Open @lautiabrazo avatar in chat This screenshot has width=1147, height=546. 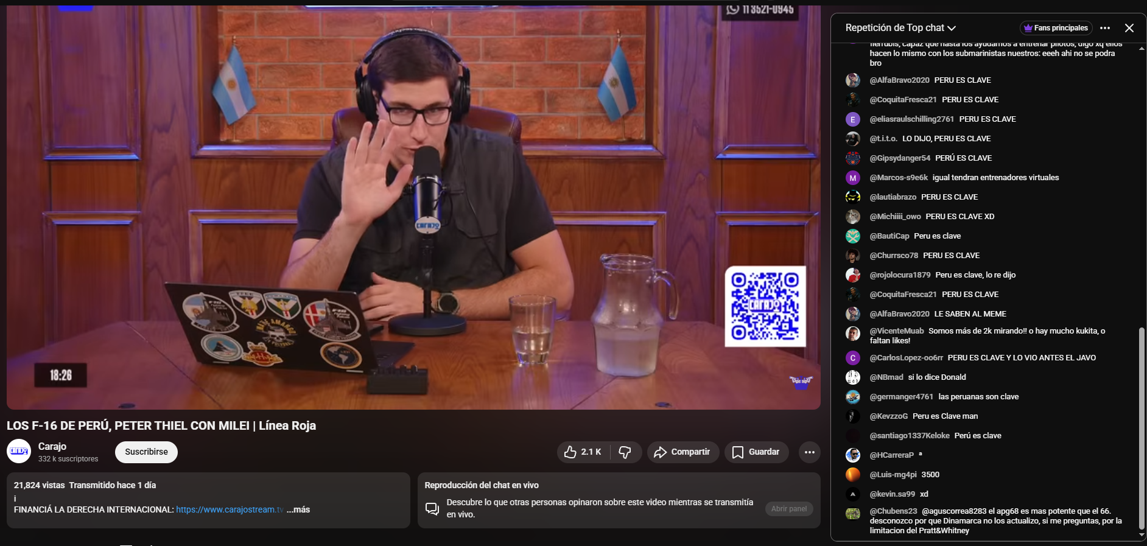coord(853,197)
